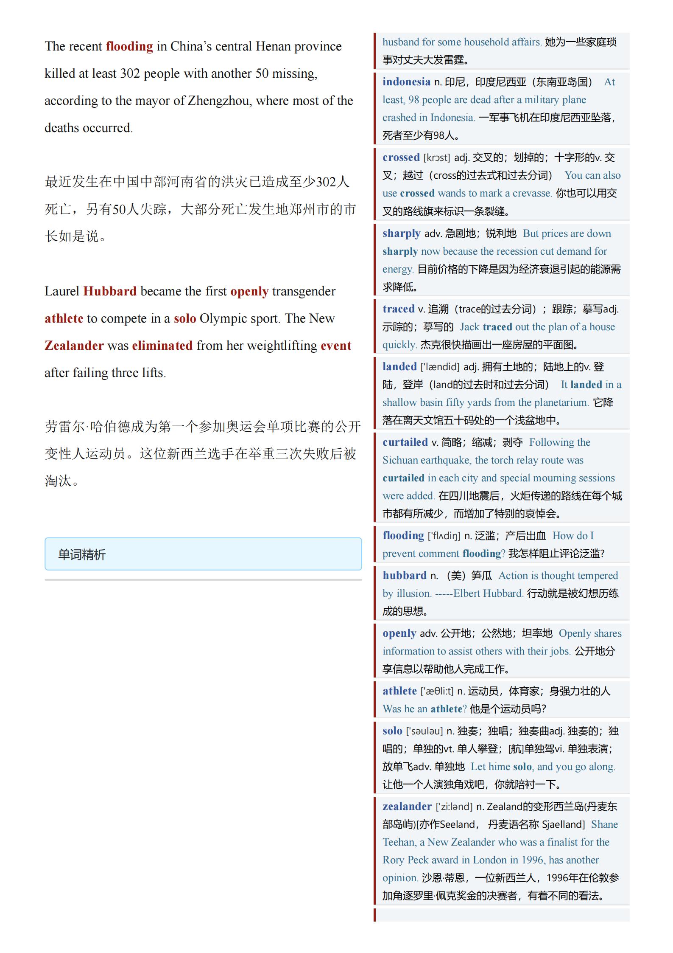
Task: Click 'Rory Peck award in London in 1996' line
Action: [x=491, y=860]
